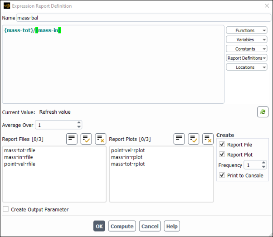
Task: Decrease the Average Over value
Action: [79, 127]
